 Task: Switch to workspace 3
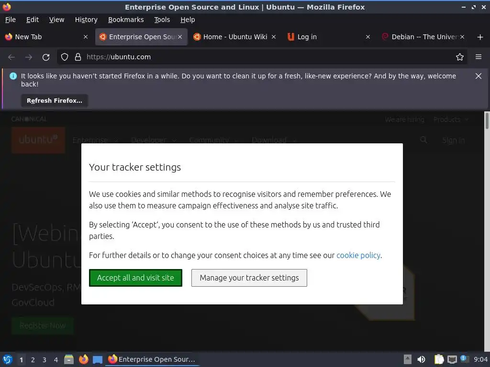(x=45, y=360)
